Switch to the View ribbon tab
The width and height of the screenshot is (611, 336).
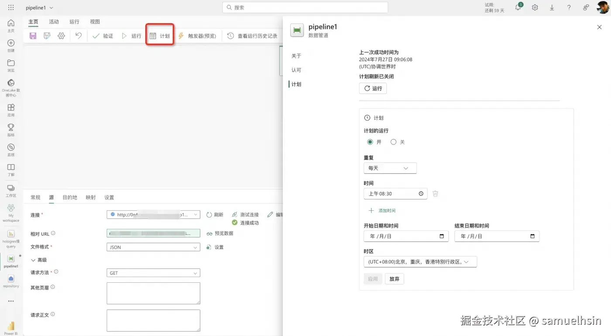pyautogui.click(x=95, y=22)
